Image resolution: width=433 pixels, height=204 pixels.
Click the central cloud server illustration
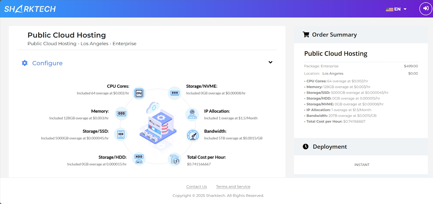pos(158,123)
